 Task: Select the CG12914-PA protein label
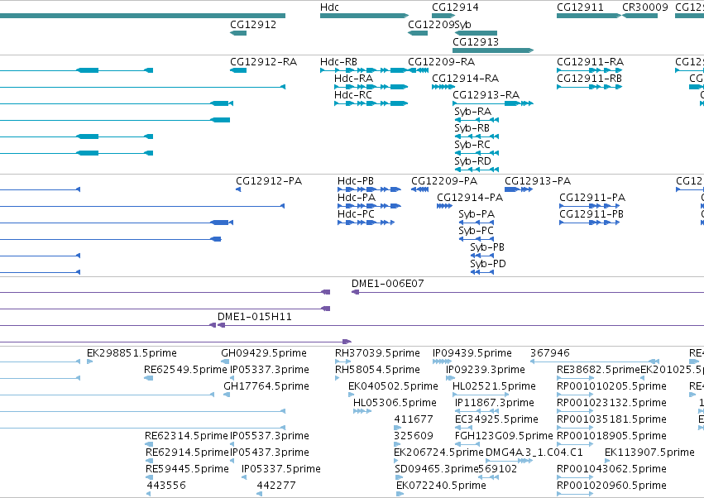470,198
